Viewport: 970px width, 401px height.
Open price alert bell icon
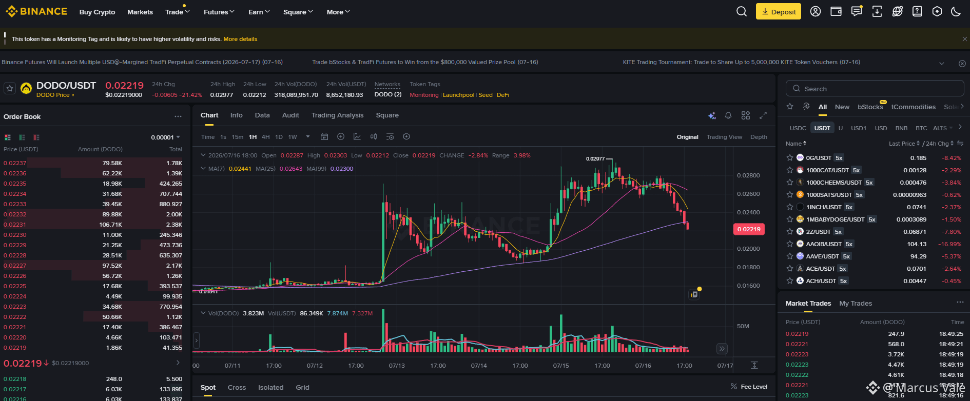[x=728, y=116]
